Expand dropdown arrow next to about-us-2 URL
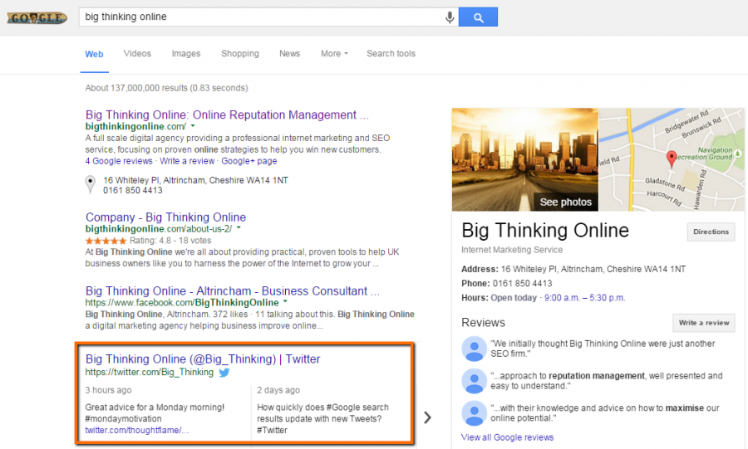 pyautogui.click(x=239, y=228)
